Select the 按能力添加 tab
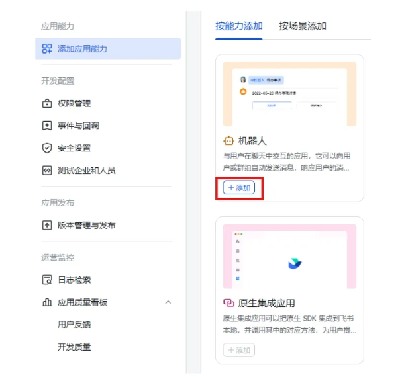Viewport: 406px width, 377px height. click(x=239, y=26)
